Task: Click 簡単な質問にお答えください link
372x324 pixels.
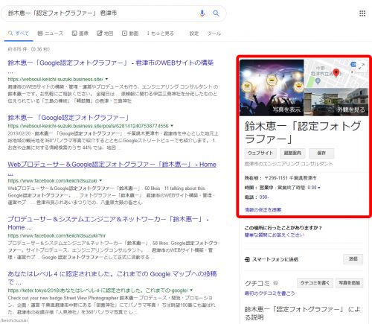Action: (x=275, y=235)
